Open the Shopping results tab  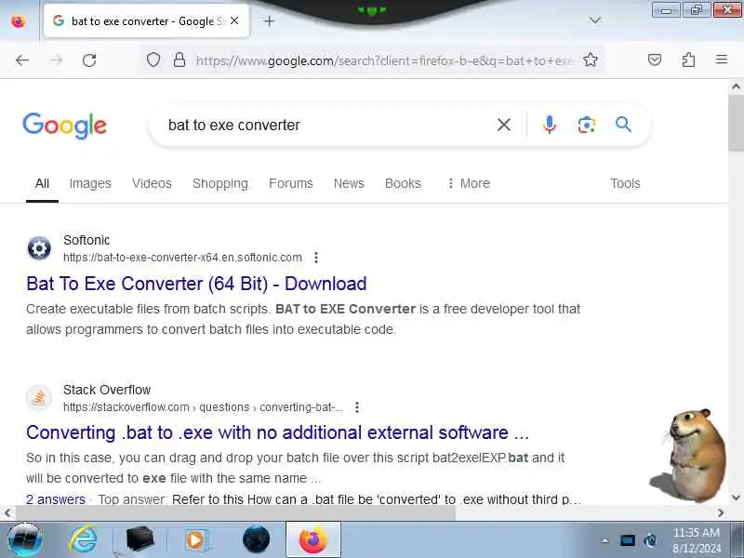click(220, 183)
